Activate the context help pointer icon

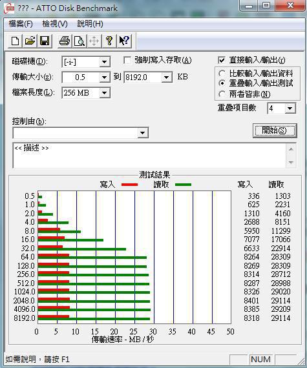[x=124, y=41]
